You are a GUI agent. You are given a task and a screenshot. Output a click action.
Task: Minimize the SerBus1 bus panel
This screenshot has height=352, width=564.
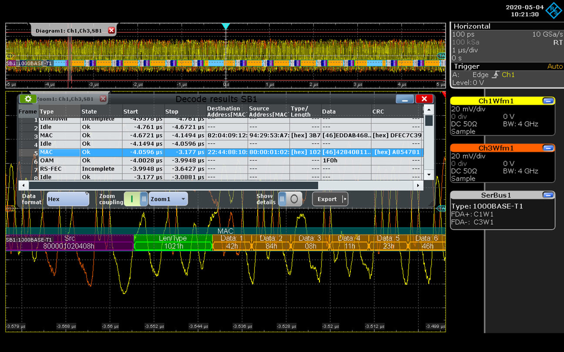pyautogui.click(x=549, y=195)
